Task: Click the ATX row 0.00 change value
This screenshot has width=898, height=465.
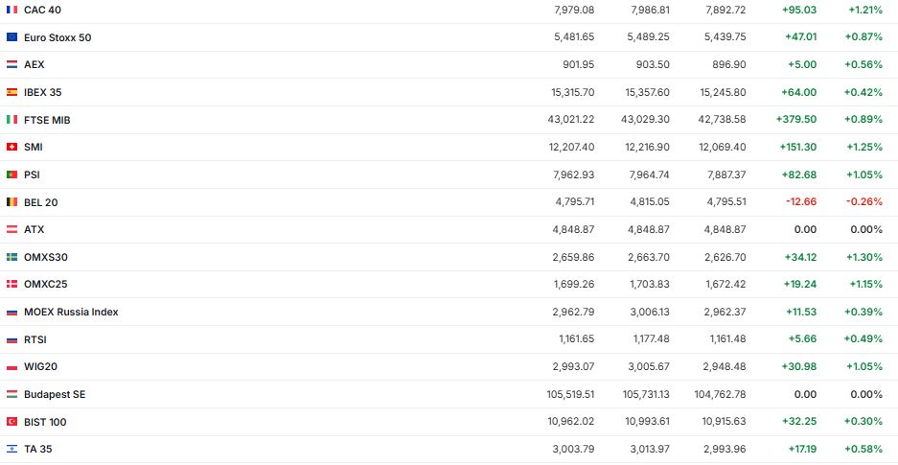Action: tap(805, 229)
